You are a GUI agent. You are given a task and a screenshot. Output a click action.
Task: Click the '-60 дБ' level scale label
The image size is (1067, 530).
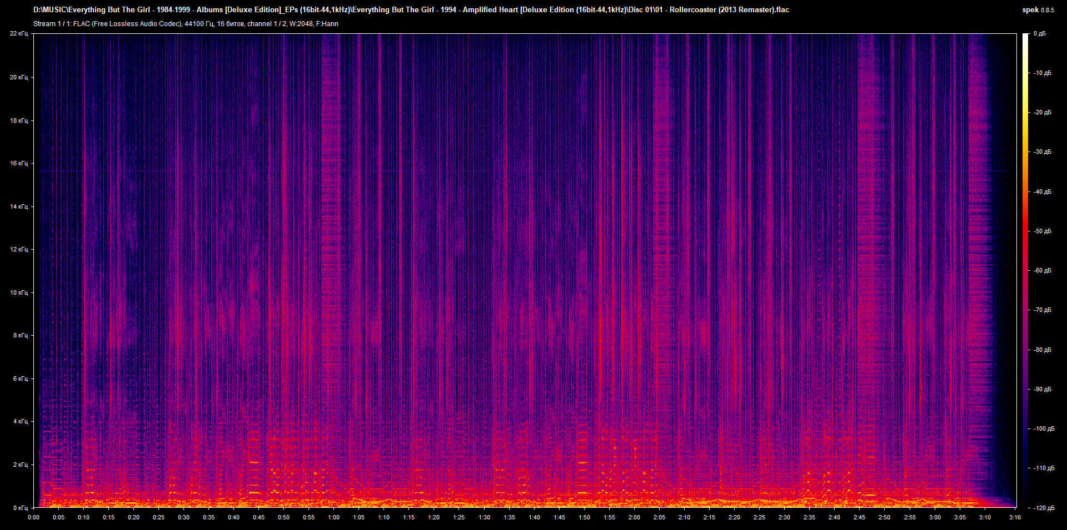1043,270
